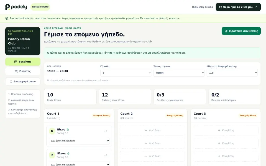Open Νίκος contact status dropdown
Viewport: 266px width, 166px height.
79,141
